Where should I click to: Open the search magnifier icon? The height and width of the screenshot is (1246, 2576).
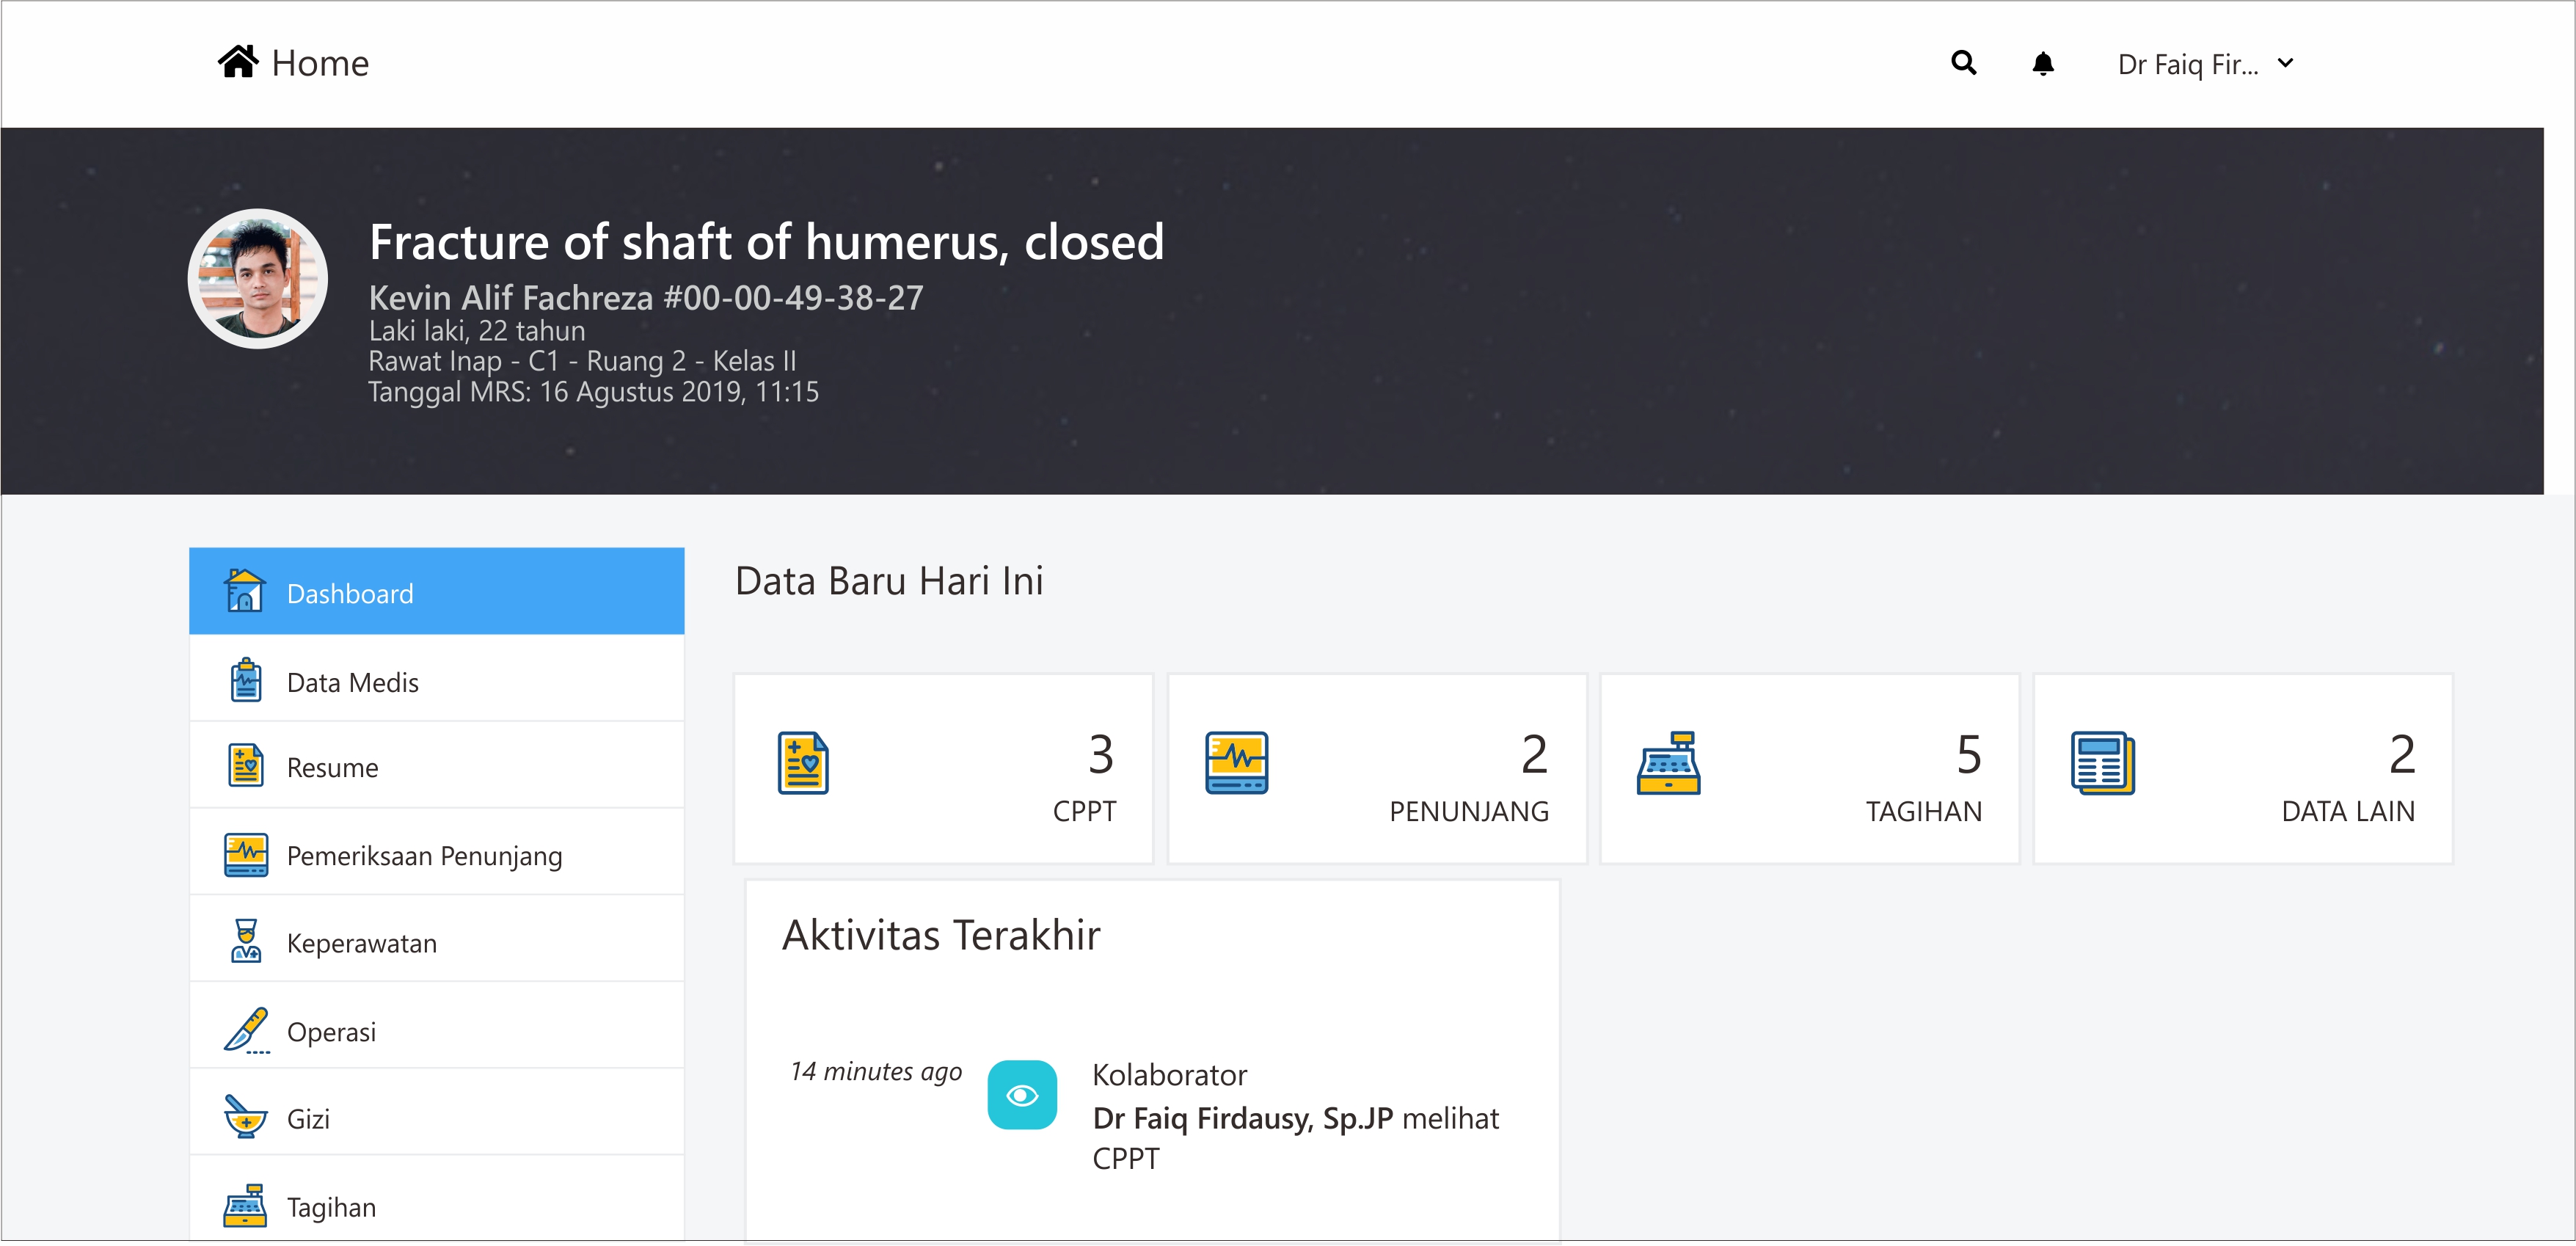pyautogui.click(x=1964, y=63)
